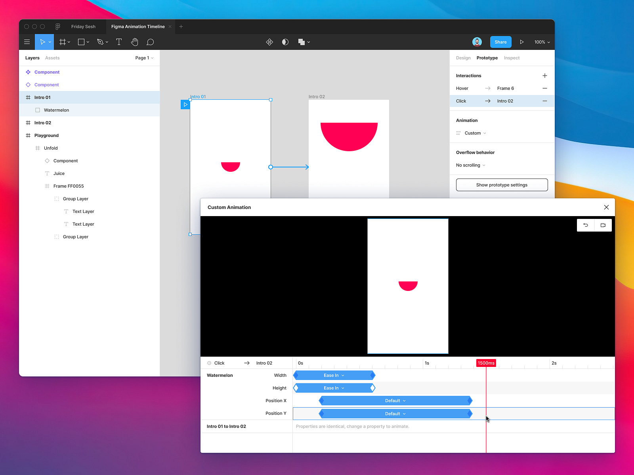Switch to the Inspect tab
The height and width of the screenshot is (475, 634).
point(512,58)
